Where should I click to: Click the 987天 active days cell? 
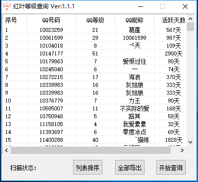point(173,38)
